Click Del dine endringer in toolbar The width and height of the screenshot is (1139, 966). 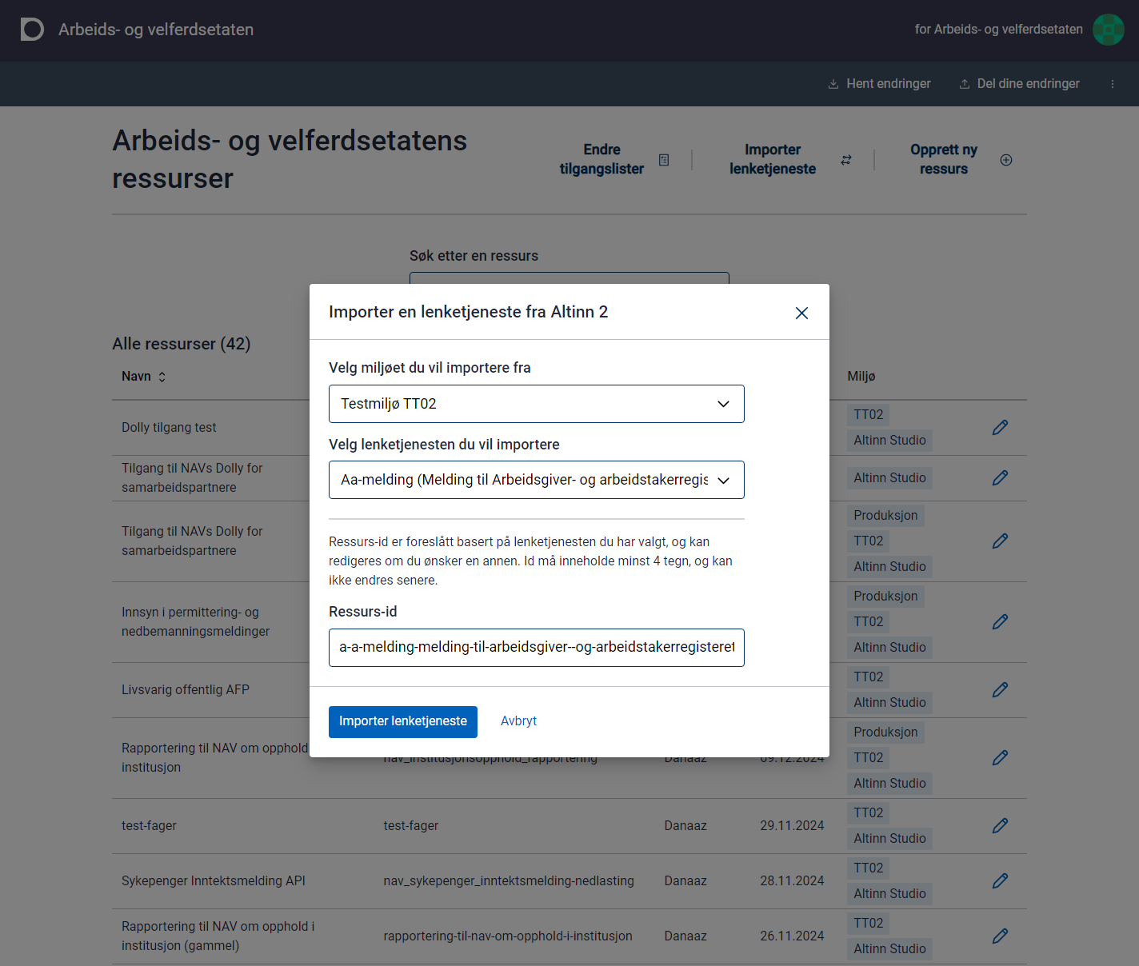coord(1019,84)
